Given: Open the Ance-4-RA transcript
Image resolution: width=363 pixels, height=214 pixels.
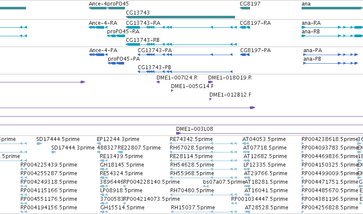Looking at the screenshot, I should (x=98, y=27).
